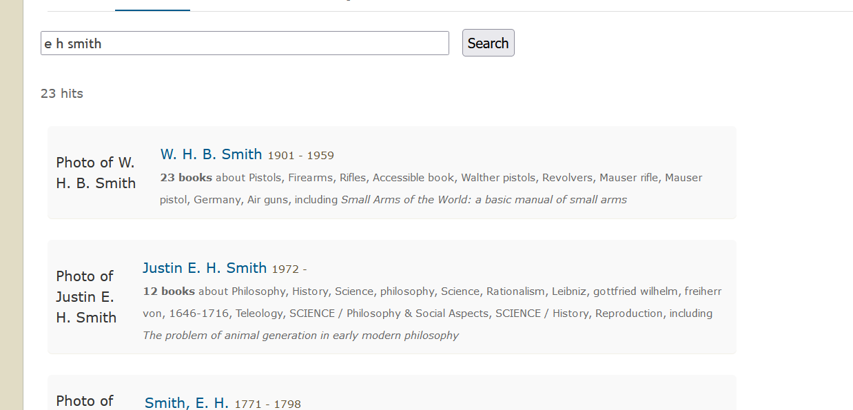The width and height of the screenshot is (853, 410).
Task: Open the Rationalism subject link
Action: coord(515,291)
